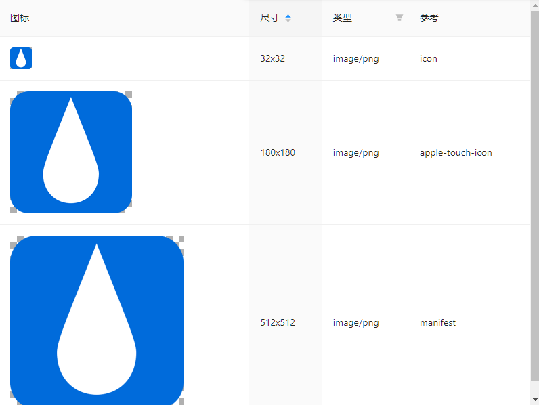Click the ascending sort arrow beside 尺寸

288,16
